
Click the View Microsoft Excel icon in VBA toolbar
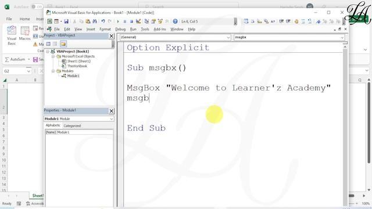coord(49,21)
